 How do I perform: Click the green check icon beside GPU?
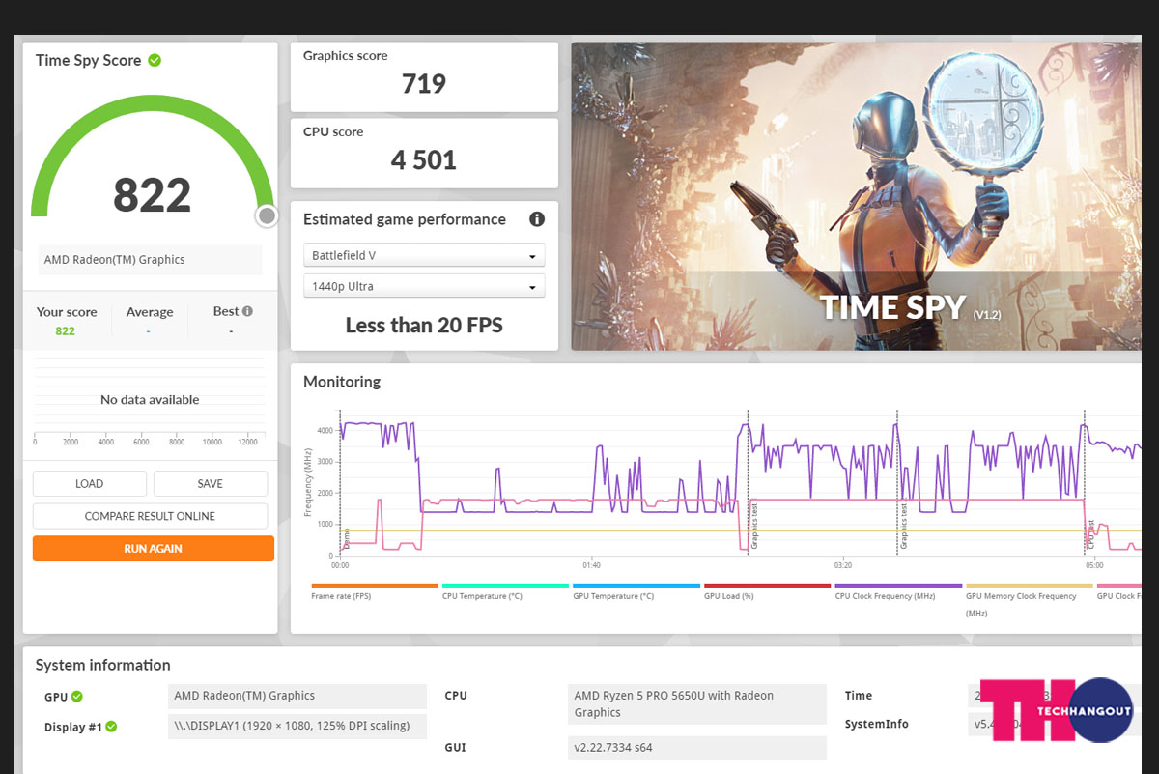point(77,697)
